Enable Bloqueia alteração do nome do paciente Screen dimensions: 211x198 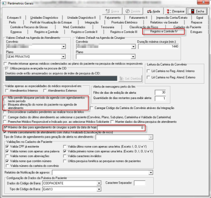tap(5, 106)
